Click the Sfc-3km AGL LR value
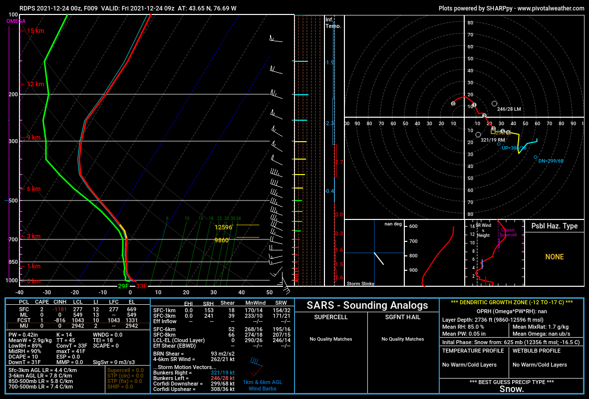Image resolution: width=589 pixels, height=399 pixels. click(42, 370)
